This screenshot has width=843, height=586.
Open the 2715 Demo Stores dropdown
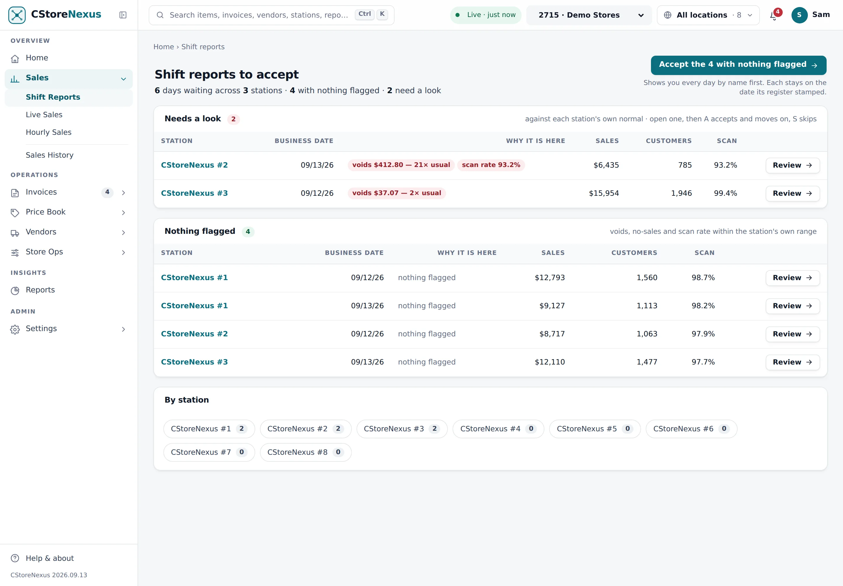(x=589, y=15)
